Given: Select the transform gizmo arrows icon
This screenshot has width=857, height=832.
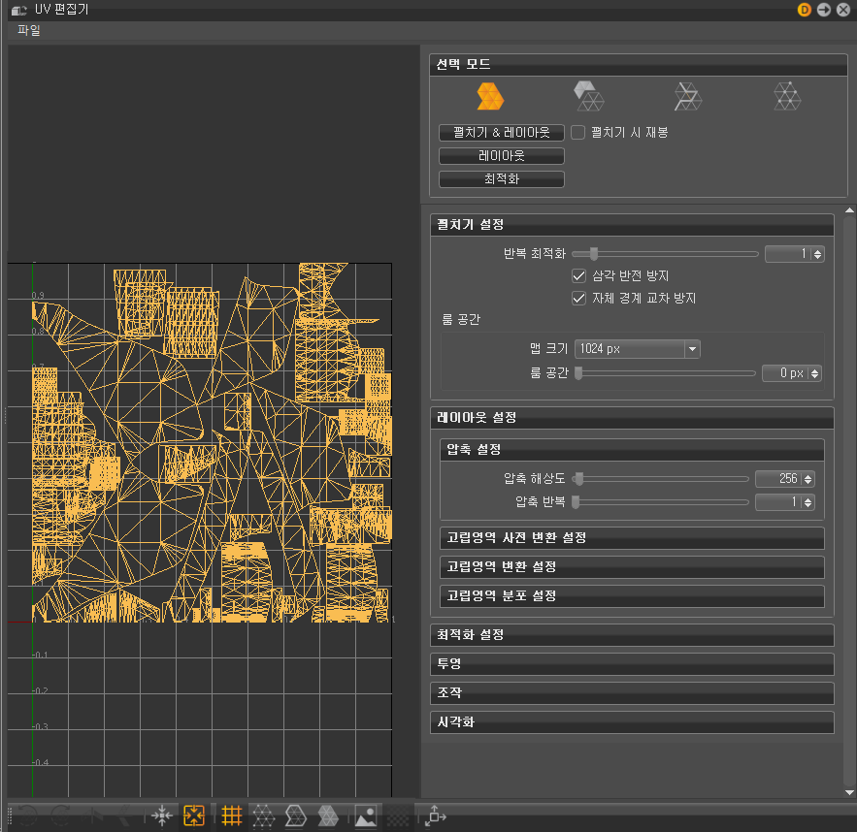Looking at the screenshot, I should click(435, 816).
